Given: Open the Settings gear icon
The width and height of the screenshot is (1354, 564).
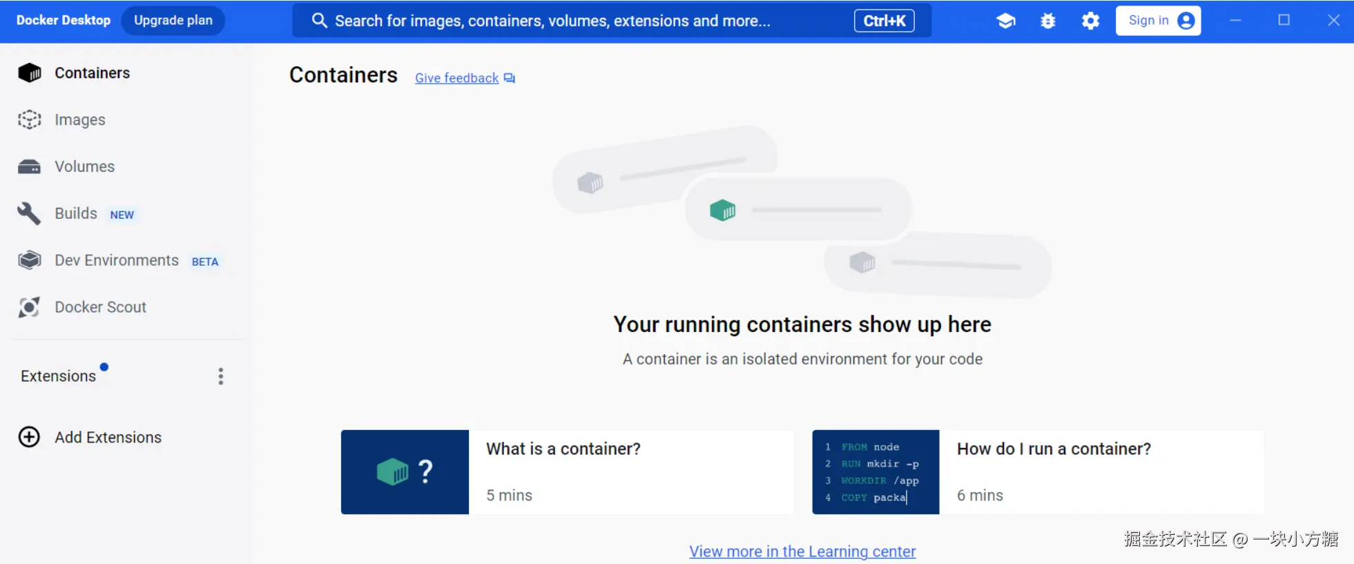Looking at the screenshot, I should [1090, 21].
